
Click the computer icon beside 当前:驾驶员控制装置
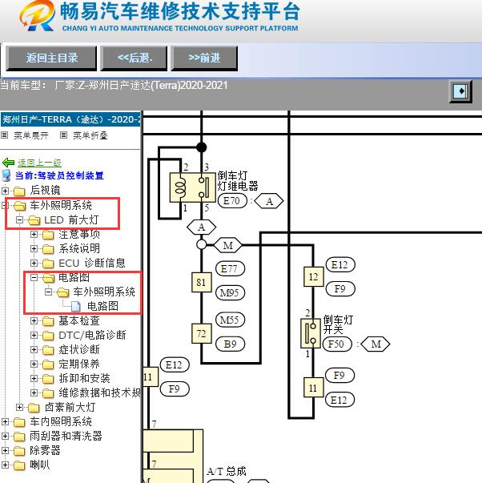point(6,175)
